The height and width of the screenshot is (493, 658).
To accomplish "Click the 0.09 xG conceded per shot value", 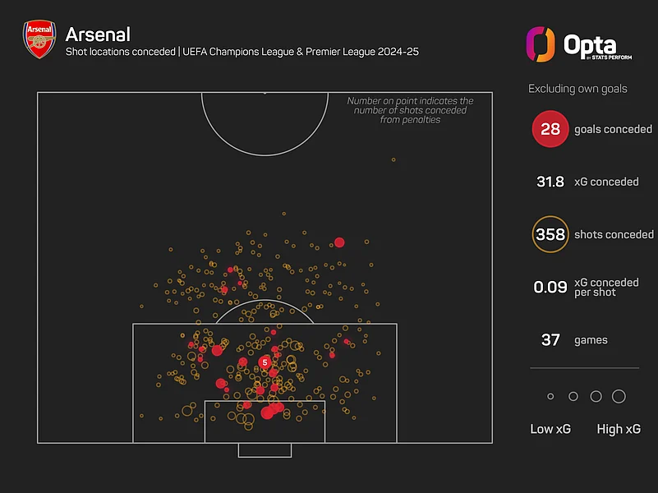I will click(550, 287).
